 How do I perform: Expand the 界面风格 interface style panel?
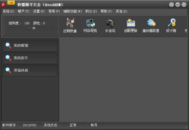point(30,70)
